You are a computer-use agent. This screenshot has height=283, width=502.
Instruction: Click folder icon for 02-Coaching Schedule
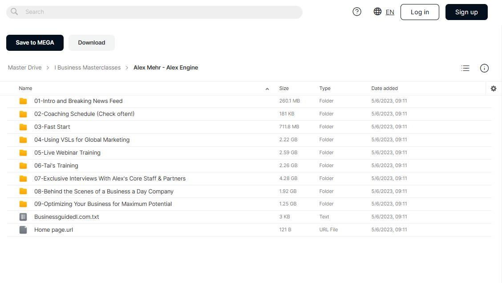(23, 114)
